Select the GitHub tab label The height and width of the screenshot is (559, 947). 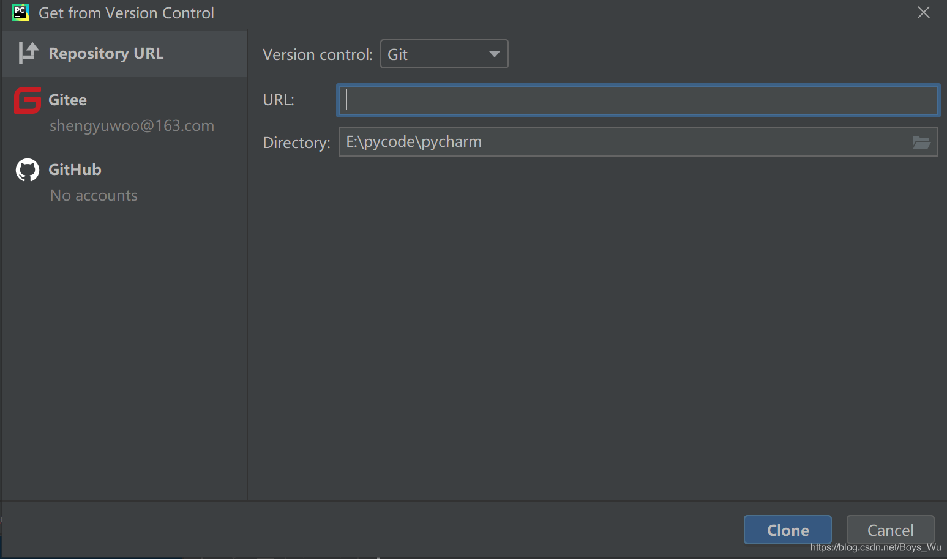tap(75, 169)
